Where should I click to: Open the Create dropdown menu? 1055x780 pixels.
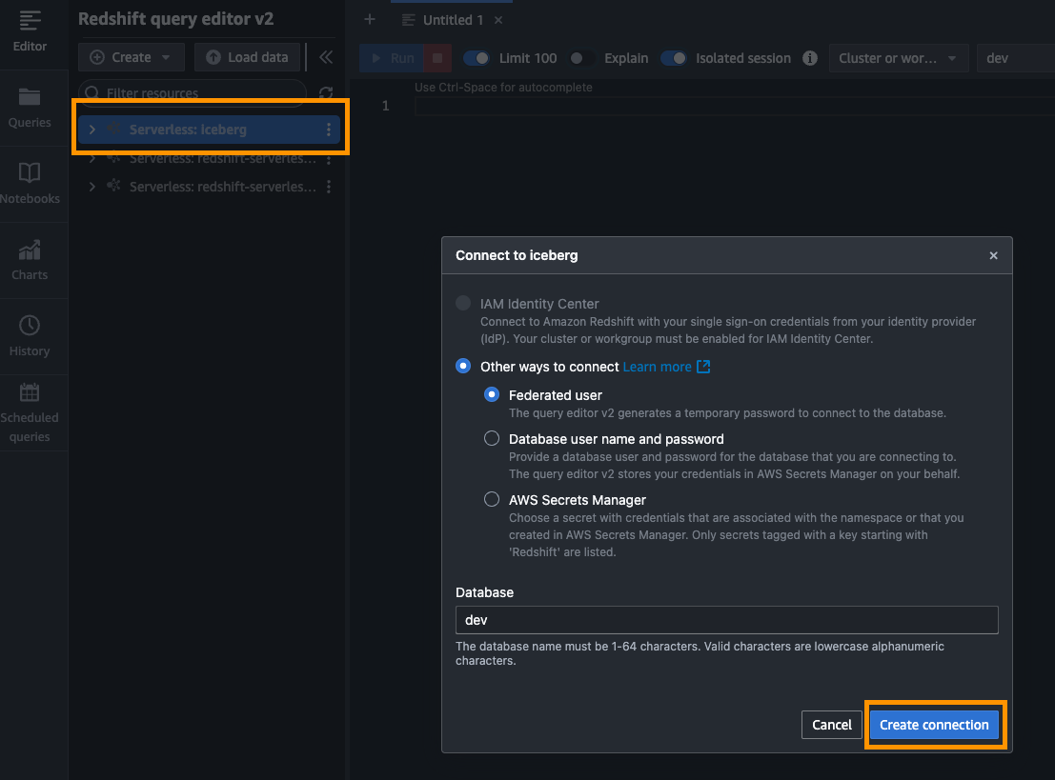(x=132, y=57)
